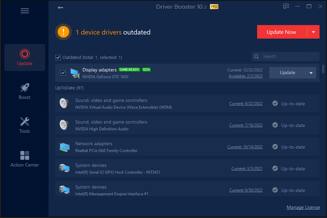This screenshot has height=218, width=327.
Task: Expand the GTX 1650 Update dropdown arrow
Action: coord(311,73)
